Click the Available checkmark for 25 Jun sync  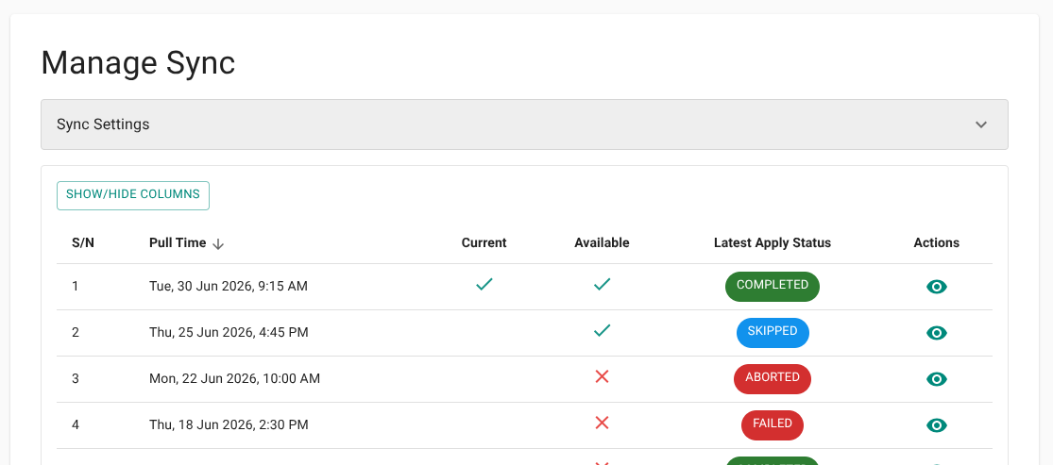pyautogui.click(x=602, y=331)
